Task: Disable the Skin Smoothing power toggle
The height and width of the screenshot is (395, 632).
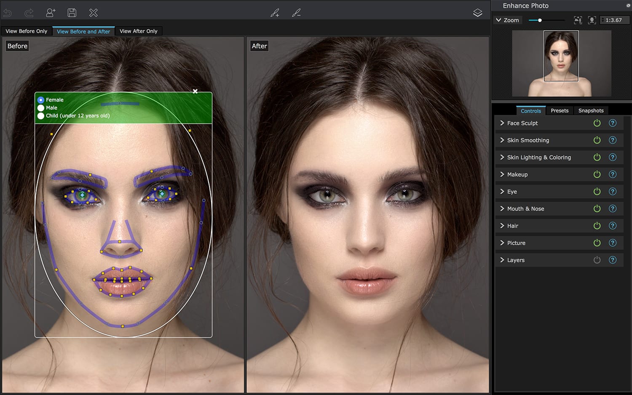Action: point(597,140)
